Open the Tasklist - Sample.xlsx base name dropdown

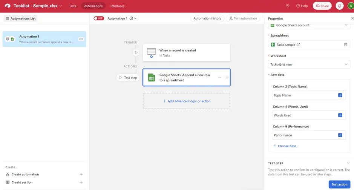click(x=60, y=6)
